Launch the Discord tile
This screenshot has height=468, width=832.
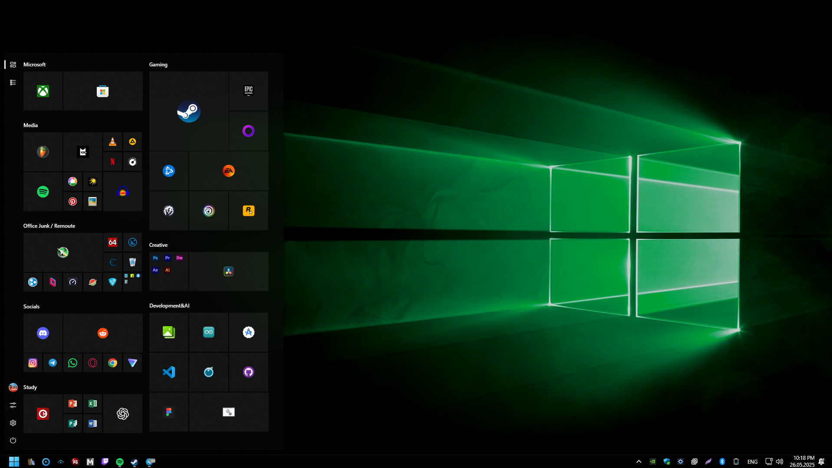[x=43, y=333]
